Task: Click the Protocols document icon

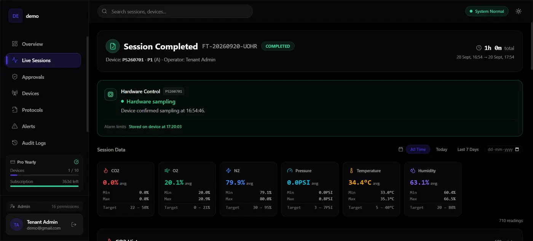Action: [x=15, y=110]
